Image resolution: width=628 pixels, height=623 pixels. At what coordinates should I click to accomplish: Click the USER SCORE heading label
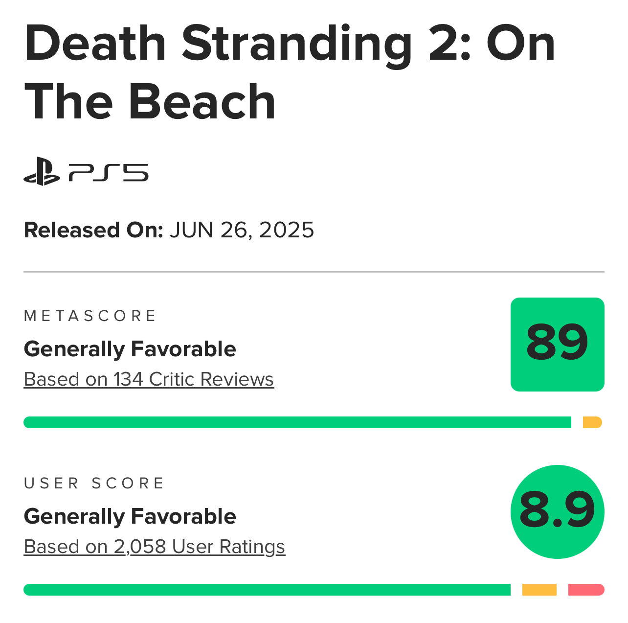94,484
